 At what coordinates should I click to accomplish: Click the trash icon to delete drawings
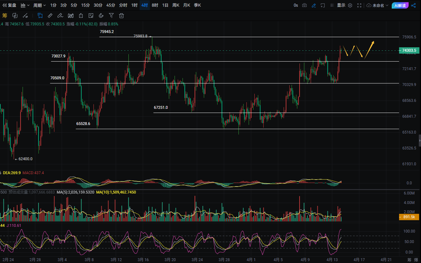pos(121,16)
